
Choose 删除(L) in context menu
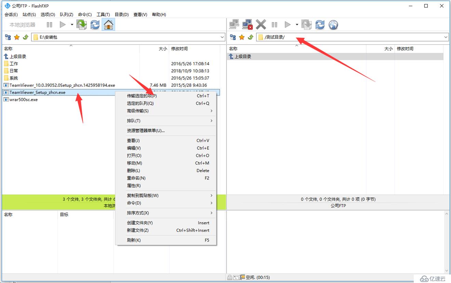click(x=166, y=170)
